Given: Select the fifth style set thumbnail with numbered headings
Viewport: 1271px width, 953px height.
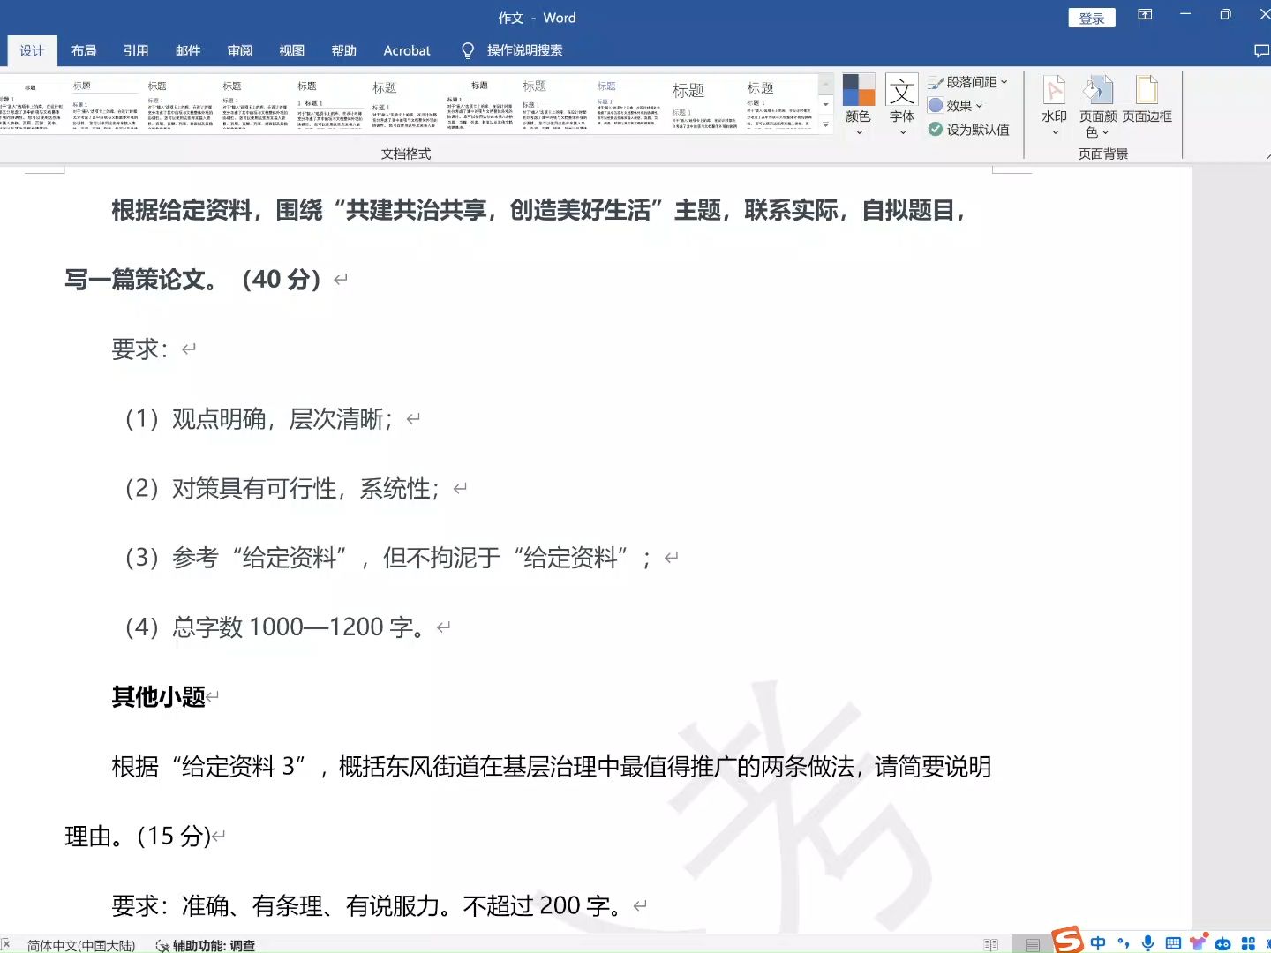Looking at the screenshot, I should click(330, 104).
